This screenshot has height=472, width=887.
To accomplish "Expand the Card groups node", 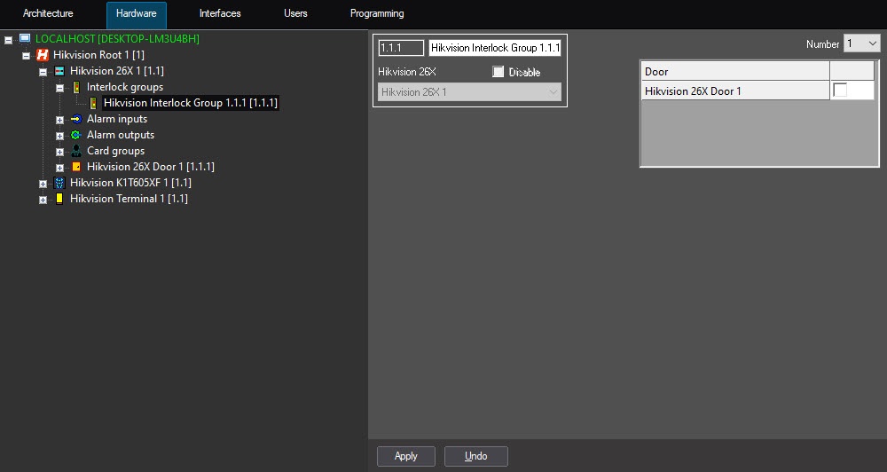I will pos(60,152).
